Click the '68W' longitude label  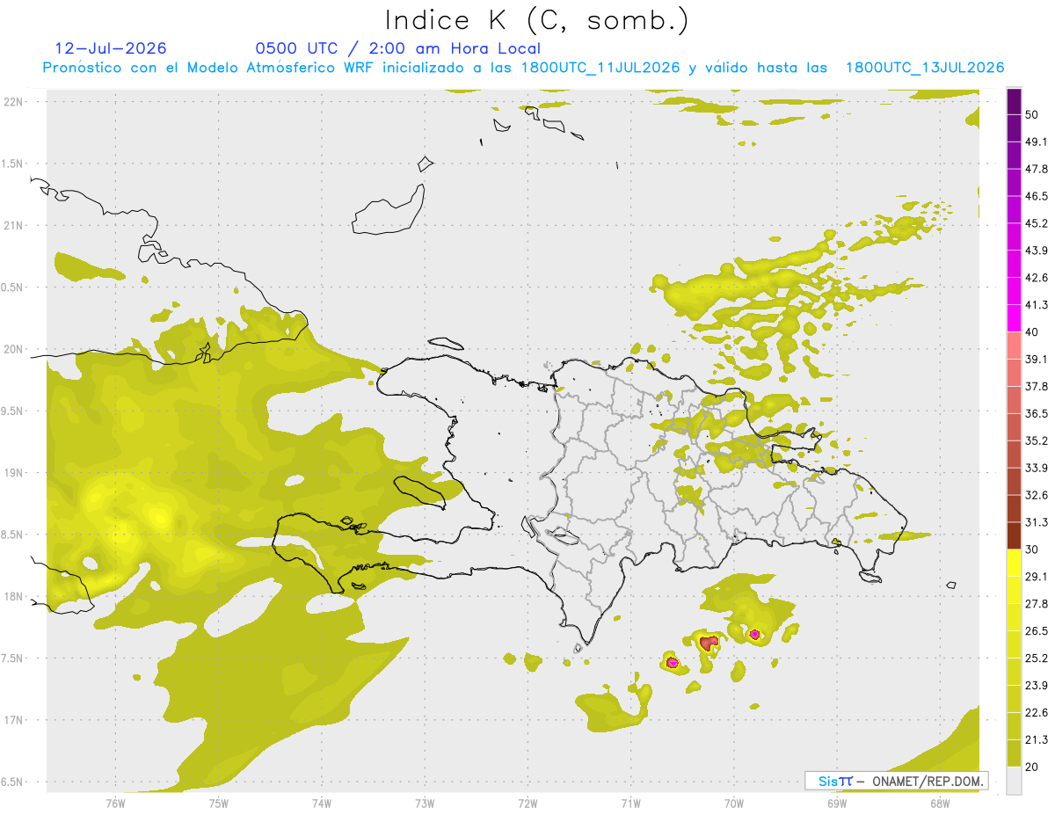click(940, 804)
